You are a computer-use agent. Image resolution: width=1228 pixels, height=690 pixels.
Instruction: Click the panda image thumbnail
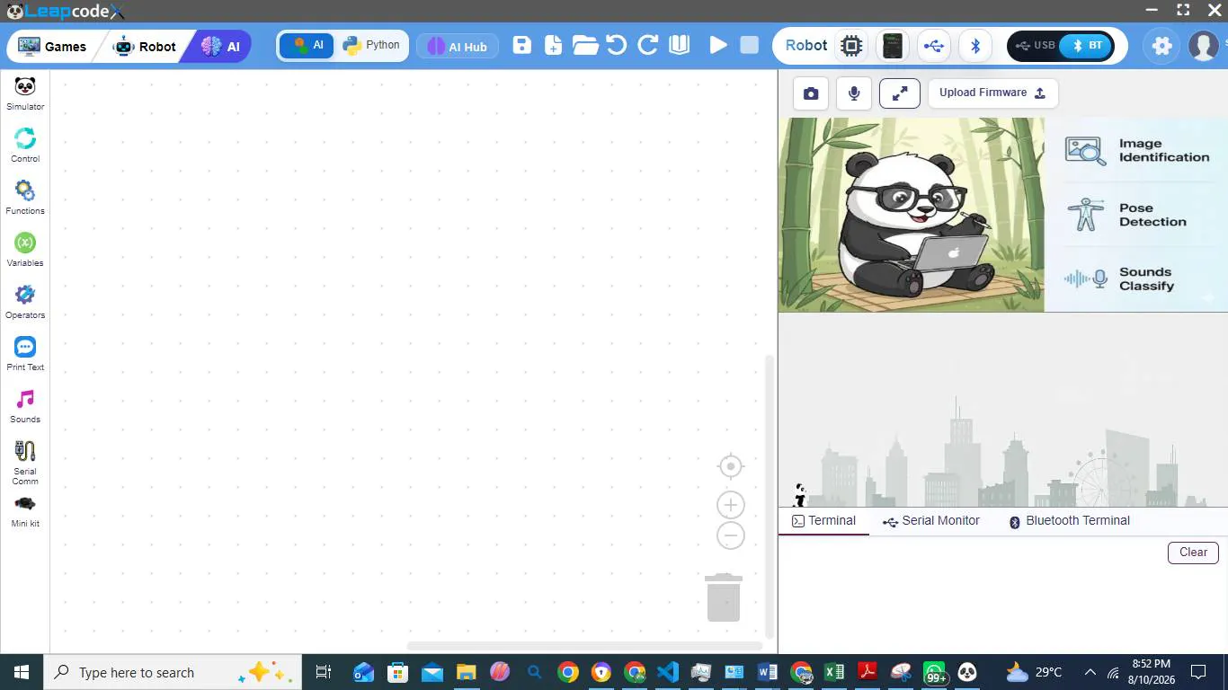[912, 215]
